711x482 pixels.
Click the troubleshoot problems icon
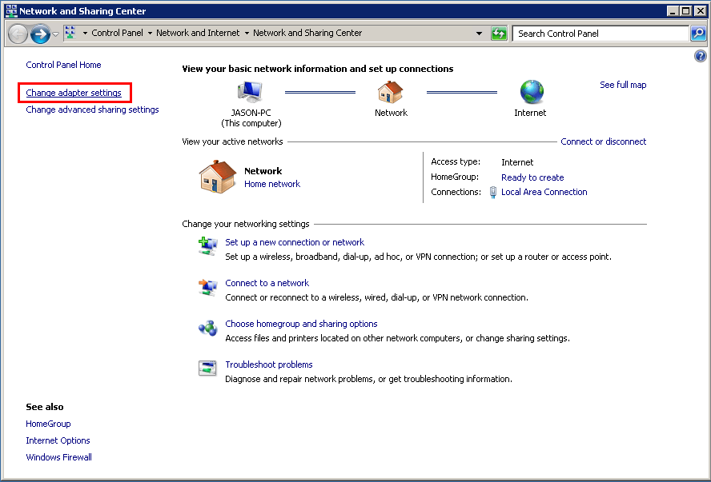[x=207, y=368]
